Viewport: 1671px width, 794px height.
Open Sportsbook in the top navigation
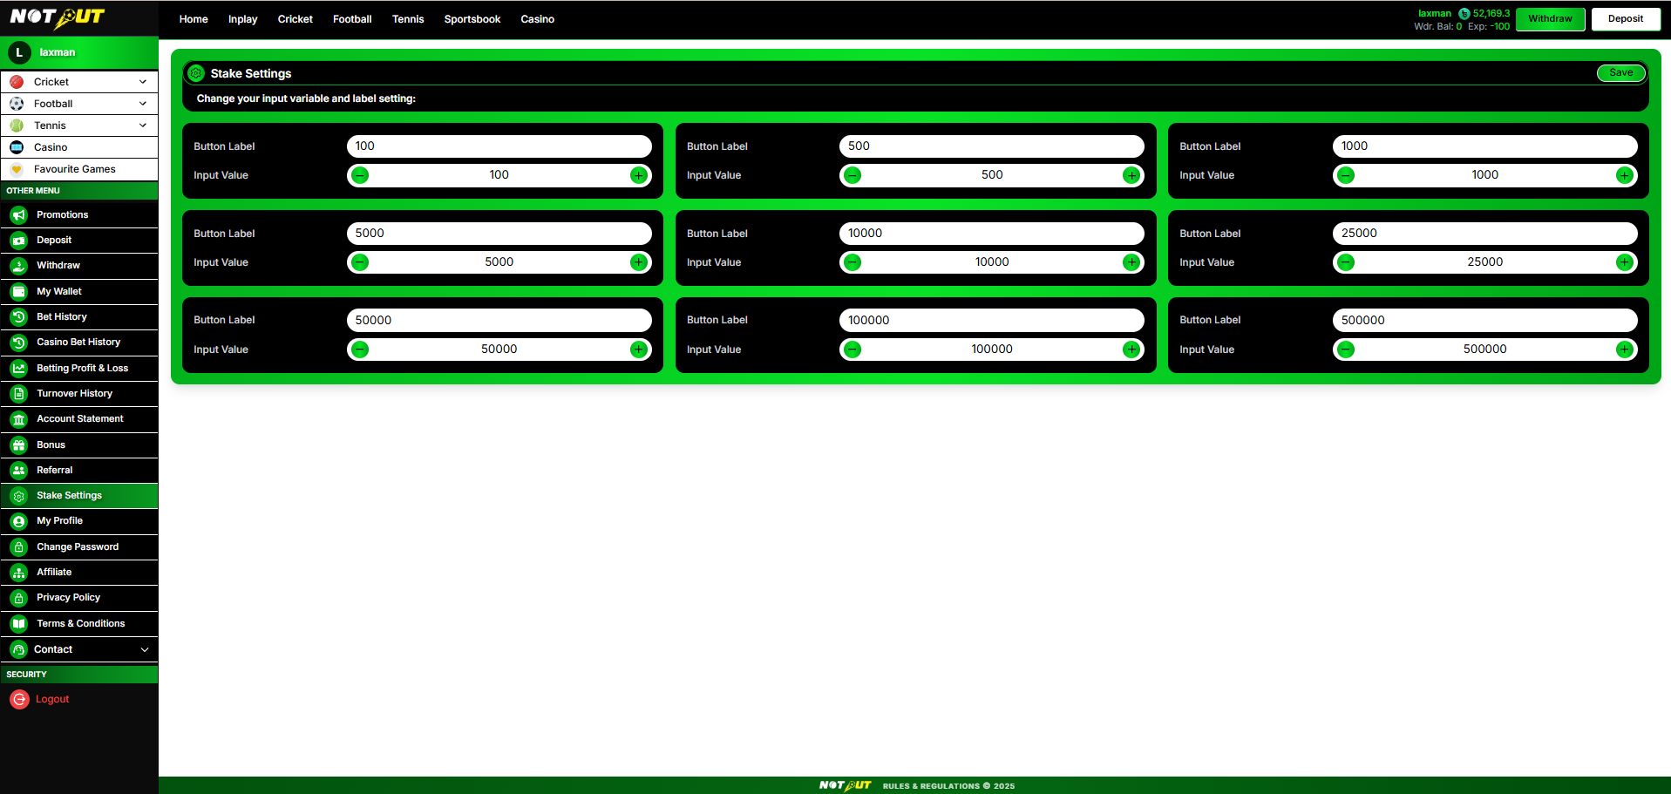tap(472, 19)
